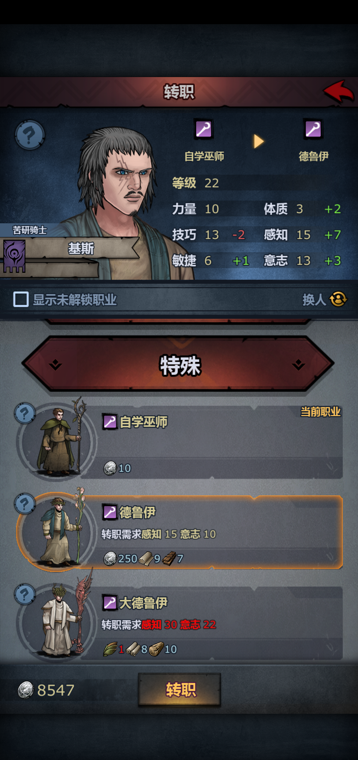Select the 大德鲁伊 class entry
Screen dimensions: 358x760
point(179,623)
